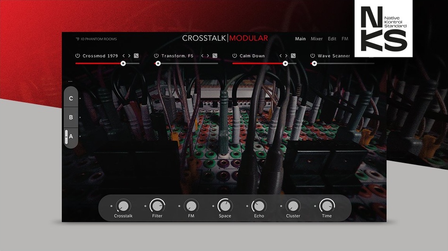Screen dimensions: 448x251
Task: Click the Space knob
Action: coord(225,206)
